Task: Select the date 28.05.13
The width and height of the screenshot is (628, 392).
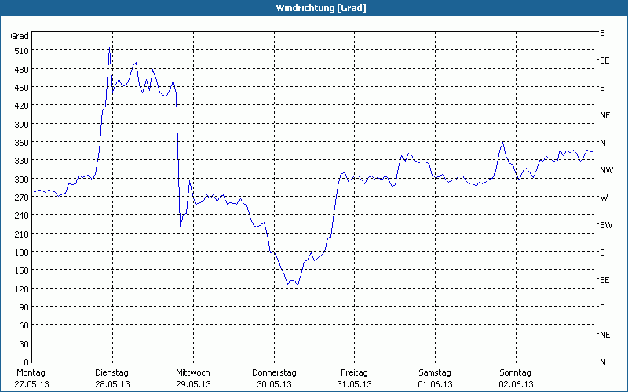Action: click(113, 384)
